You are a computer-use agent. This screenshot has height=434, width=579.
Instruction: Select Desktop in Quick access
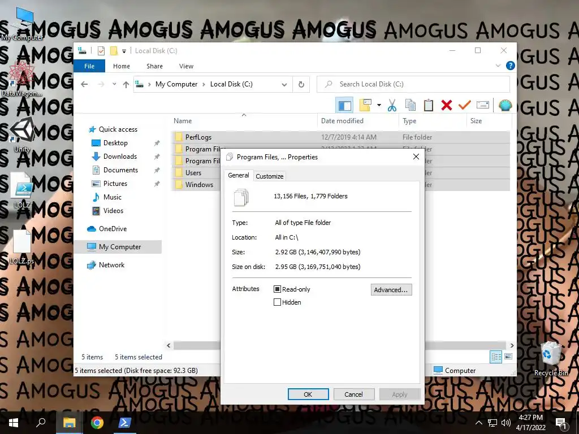(x=115, y=143)
